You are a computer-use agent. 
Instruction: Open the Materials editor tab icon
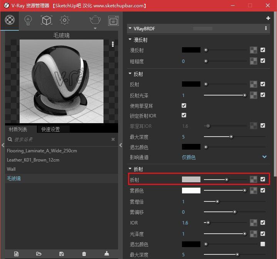(10, 20)
